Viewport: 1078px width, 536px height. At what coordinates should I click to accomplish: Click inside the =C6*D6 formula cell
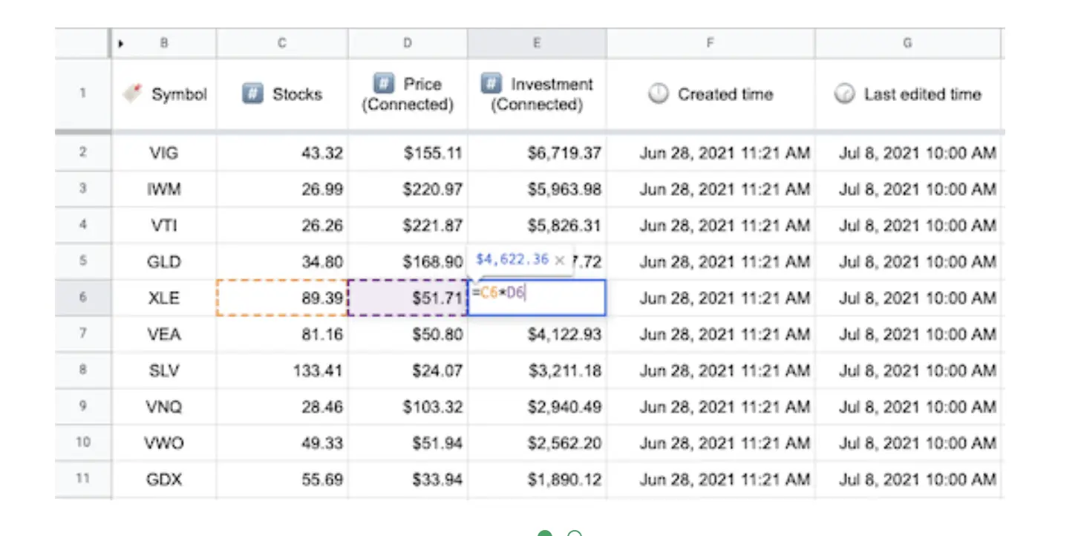pyautogui.click(x=536, y=298)
